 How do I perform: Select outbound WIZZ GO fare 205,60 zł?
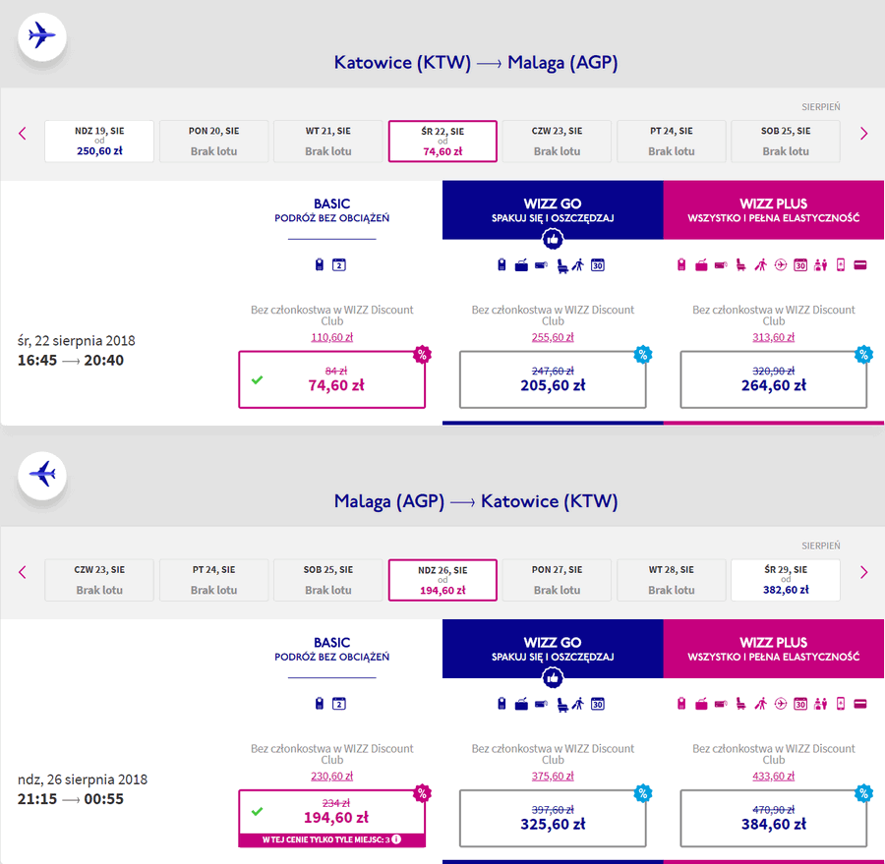[553, 379]
